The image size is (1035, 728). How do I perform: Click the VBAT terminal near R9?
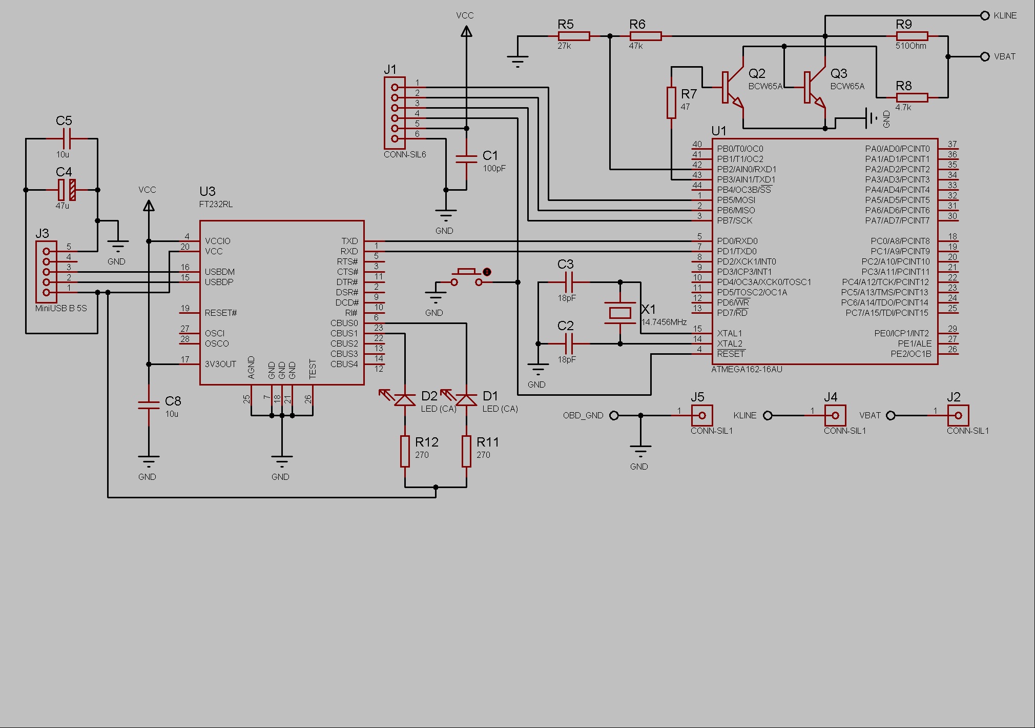point(984,56)
